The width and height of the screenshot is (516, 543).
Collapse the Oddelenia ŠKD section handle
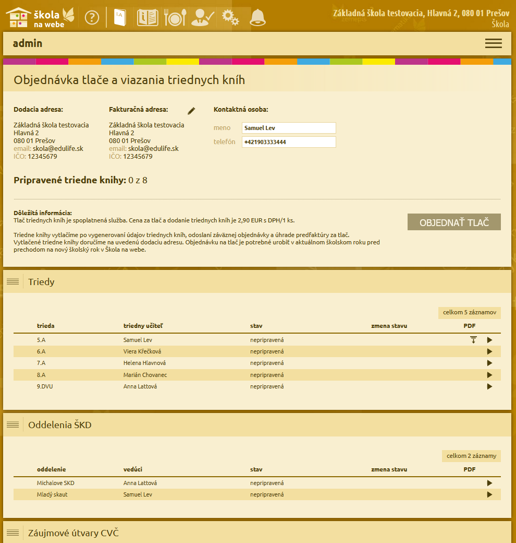tap(13, 424)
